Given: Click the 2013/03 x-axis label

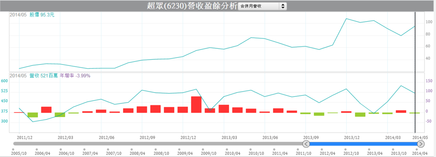Looking at the screenshot, I should (x=229, y=137).
